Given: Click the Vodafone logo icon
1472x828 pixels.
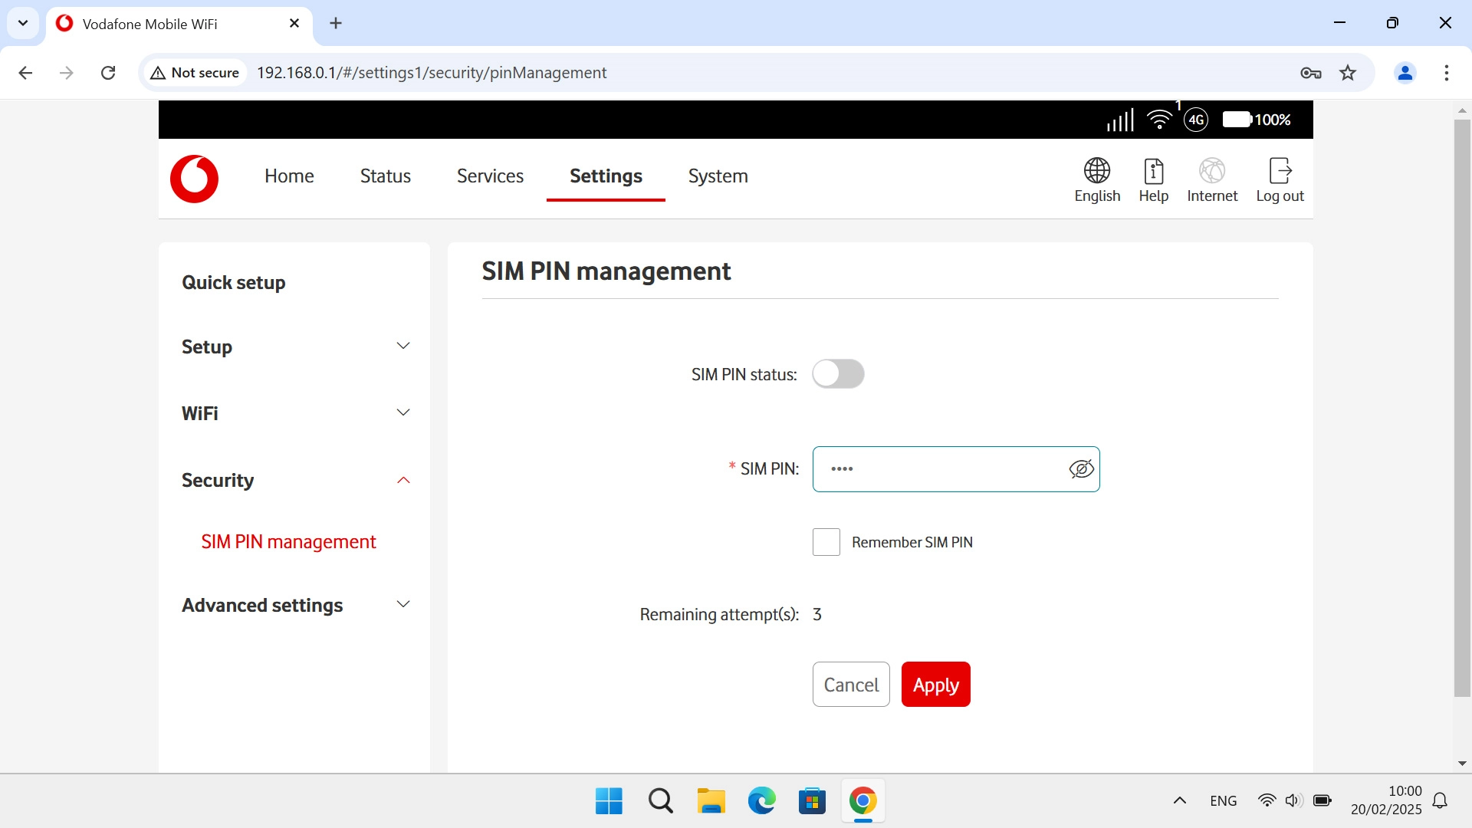Looking at the screenshot, I should pyautogui.click(x=194, y=179).
